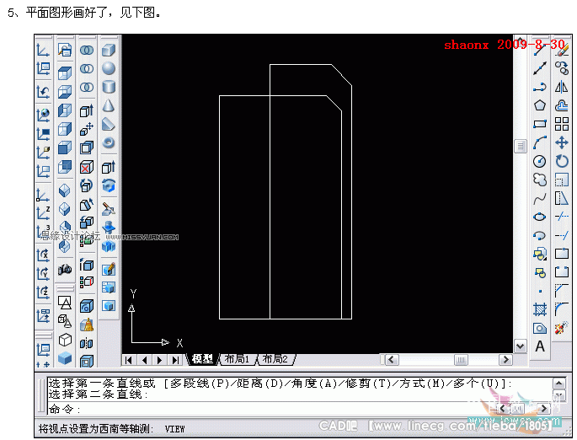Select the Array modify tool

point(562,124)
